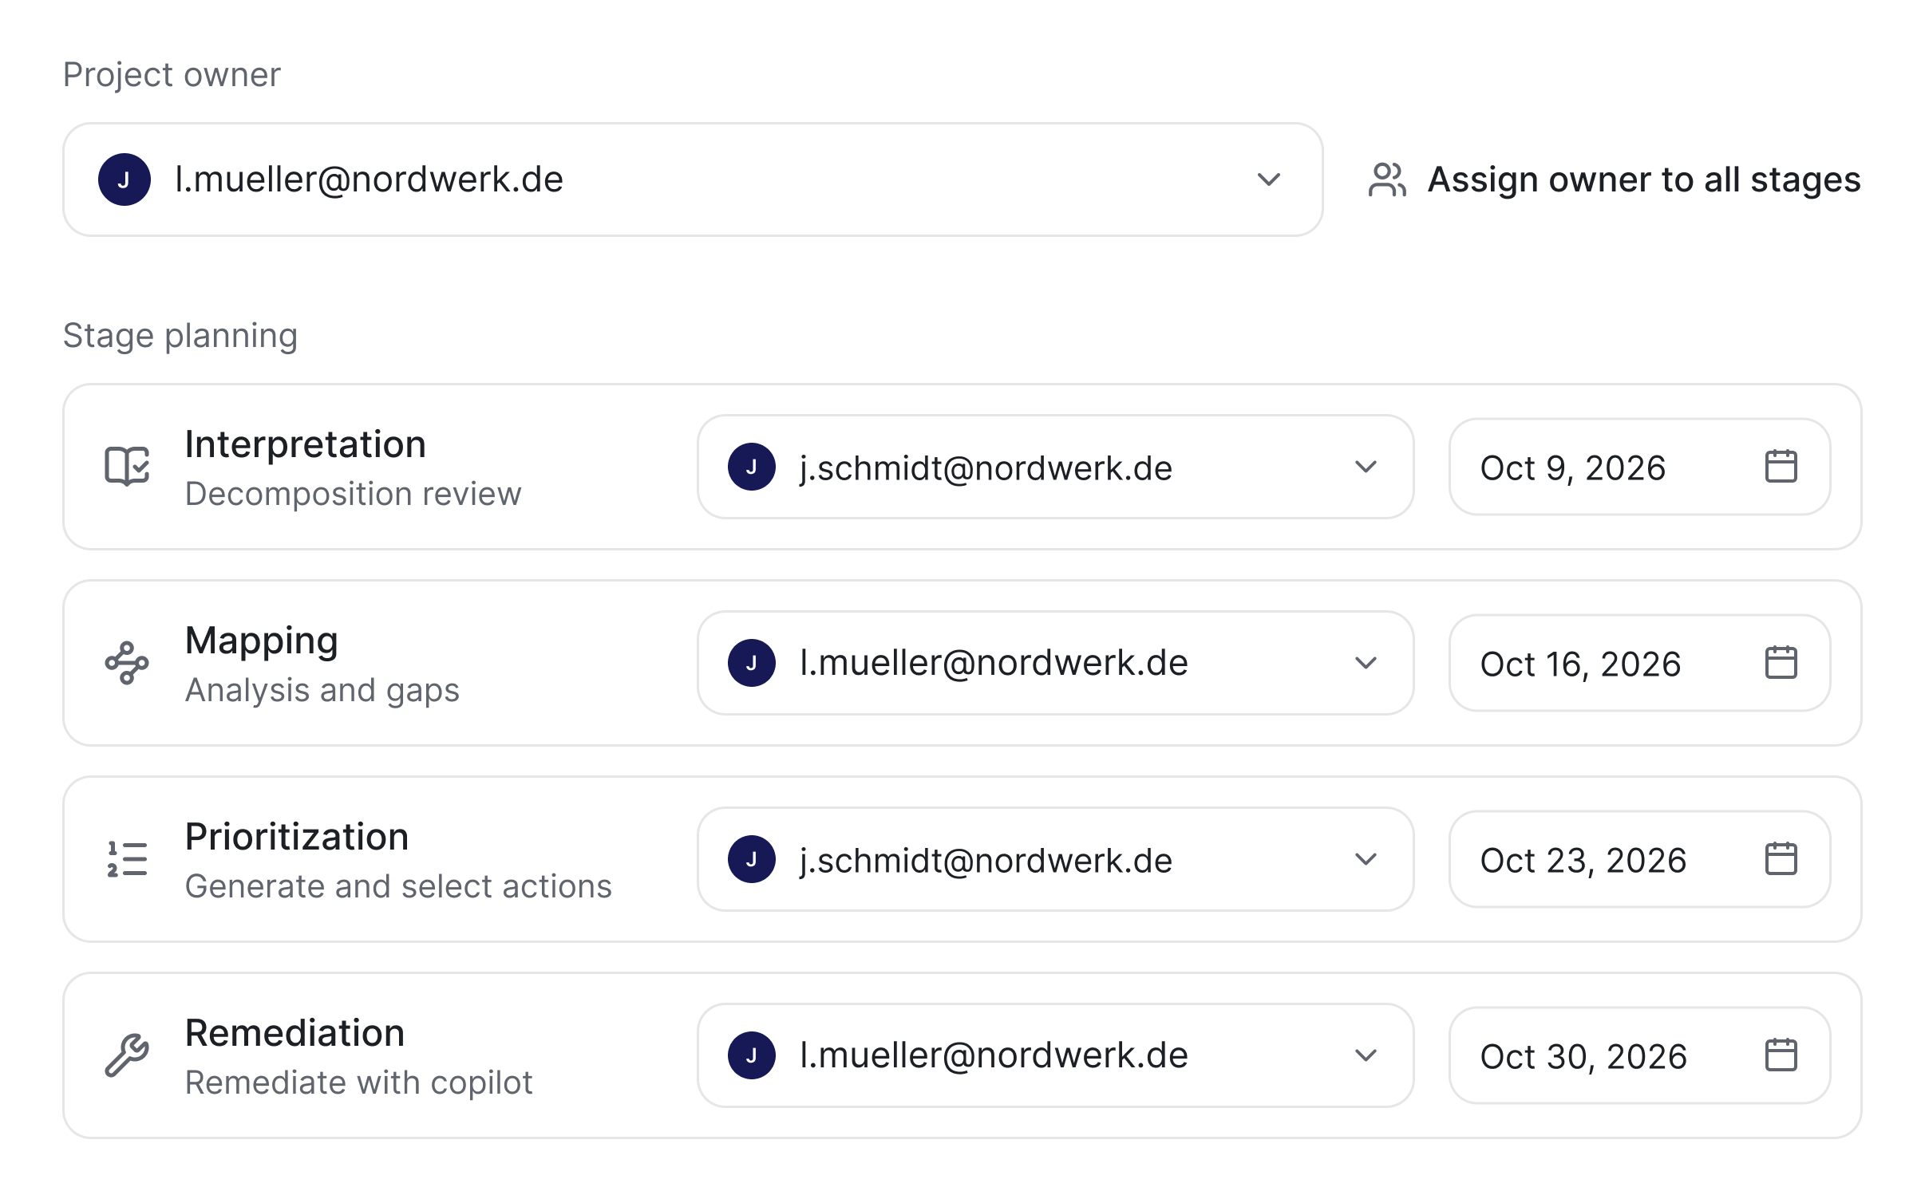Click avatar in Interpretation assignee field
Image resolution: width=1925 pixels, height=1187 pixels.
752,467
